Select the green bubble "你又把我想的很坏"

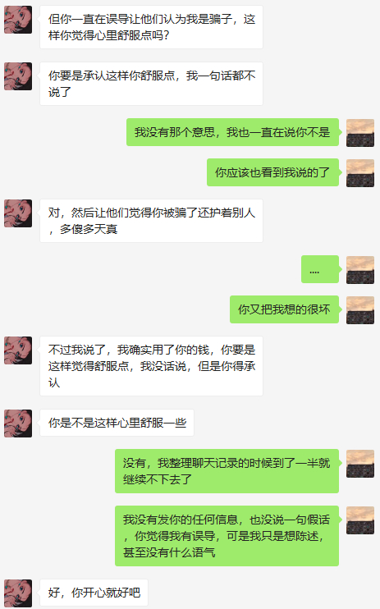pyautogui.click(x=284, y=309)
